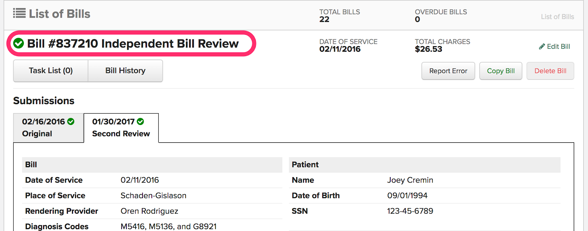Open the Bill History tab
This screenshot has height=231, width=588.
(x=125, y=71)
